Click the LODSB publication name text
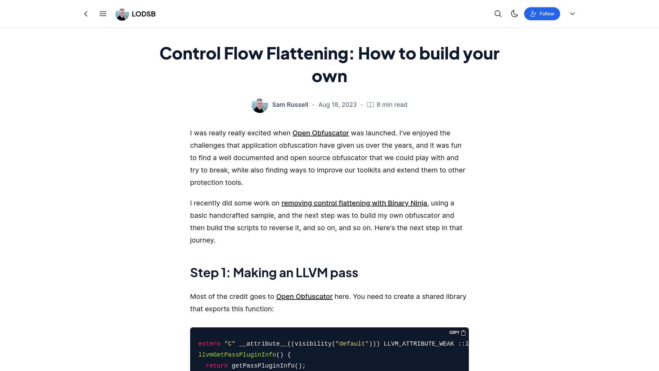Screen dimensions: 659x371 tap(143, 14)
